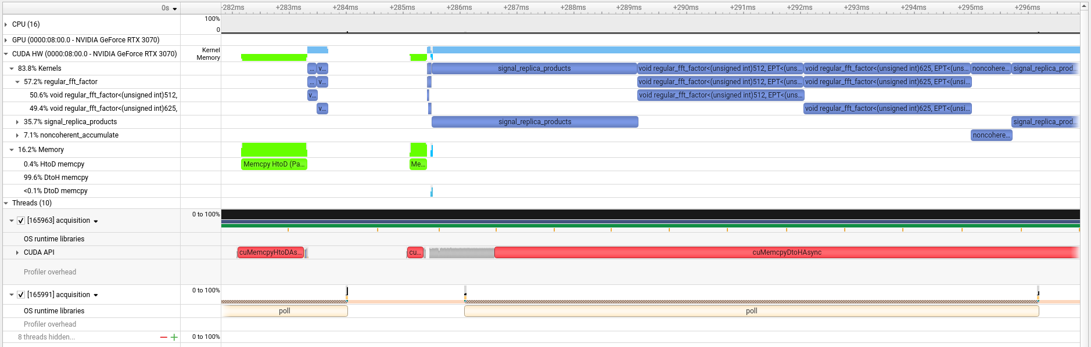This screenshot has width=1091, height=347.
Task: Uncheck the checkbox for thread 165963 acquisition
Action: [x=21, y=221]
